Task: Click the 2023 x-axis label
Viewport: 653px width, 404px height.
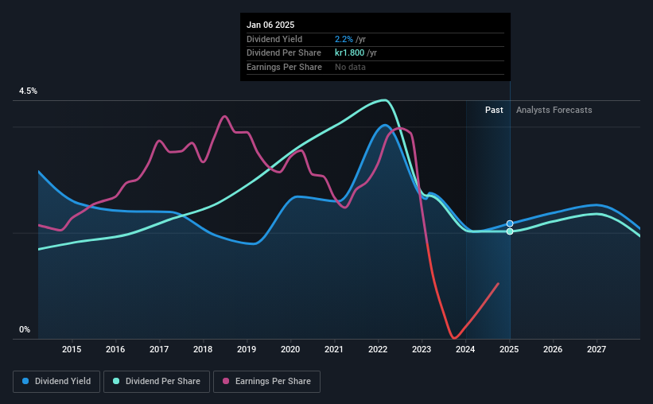Action: click(x=422, y=349)
